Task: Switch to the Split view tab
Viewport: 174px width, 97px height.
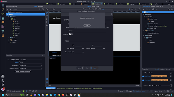Action: 98,6
